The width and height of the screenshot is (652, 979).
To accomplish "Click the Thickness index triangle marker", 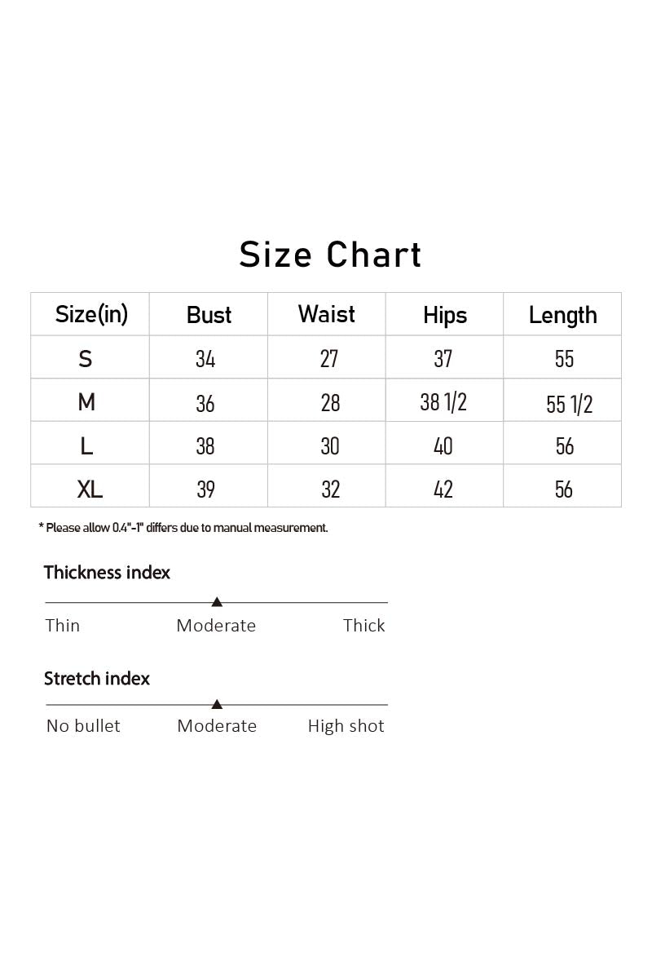I will pos(217,602).
